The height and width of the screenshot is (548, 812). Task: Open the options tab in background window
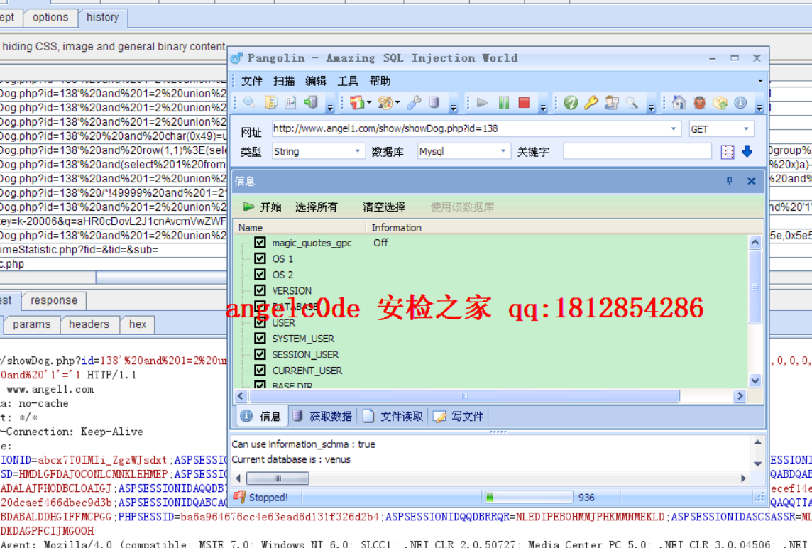[50, 18]
